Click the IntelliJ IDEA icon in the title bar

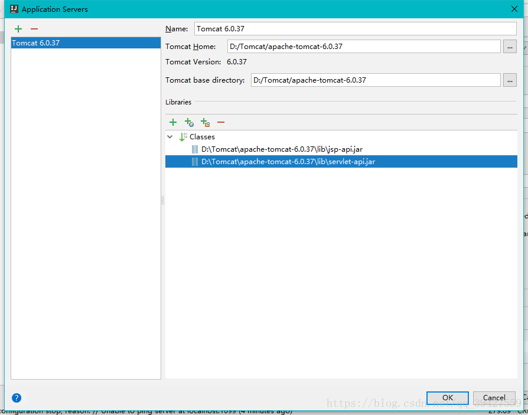tap(14, 9)
